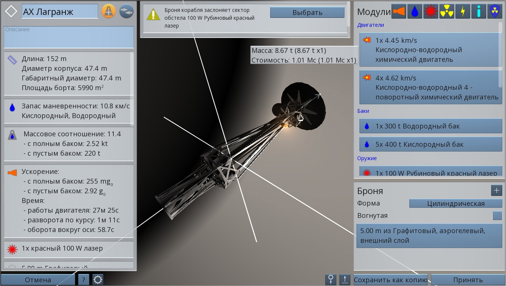Select the 5.00 m Графитовый аэрогелевый armor layer

tap(429, 236)
